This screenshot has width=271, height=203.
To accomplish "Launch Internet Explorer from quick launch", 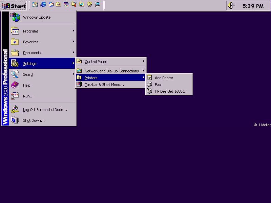I will tap(43, 5).
